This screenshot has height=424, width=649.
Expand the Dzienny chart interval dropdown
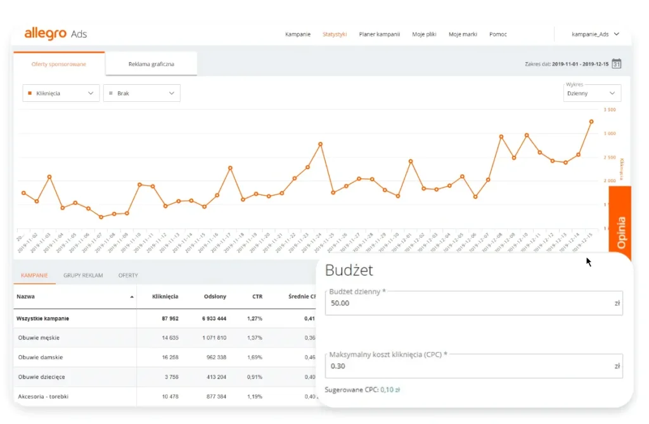(x=592, y=93)
